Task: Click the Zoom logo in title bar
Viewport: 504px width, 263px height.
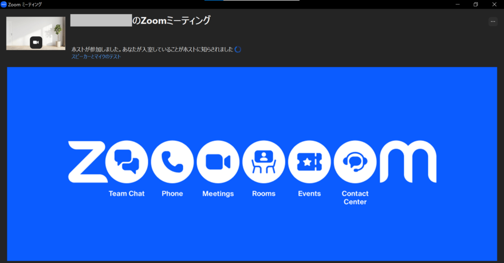Action: pyautogui.click(x=4, y=4)
